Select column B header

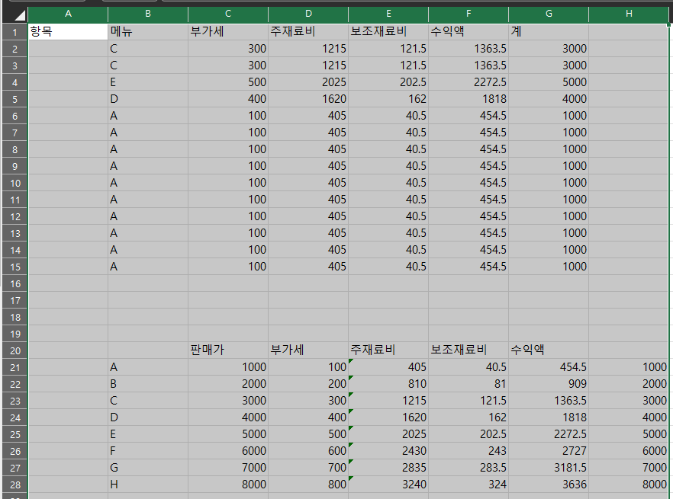coord(148,14)
